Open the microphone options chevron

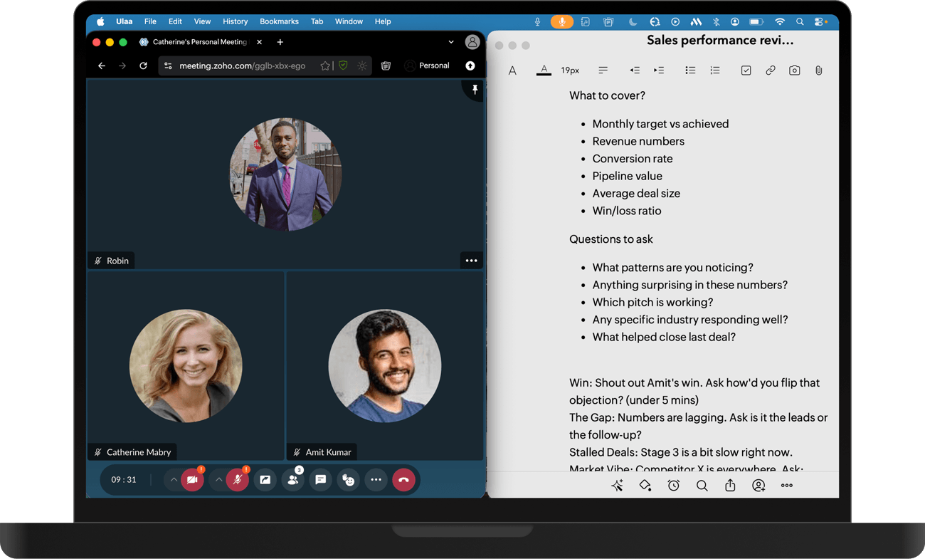[x=219, y=480]
